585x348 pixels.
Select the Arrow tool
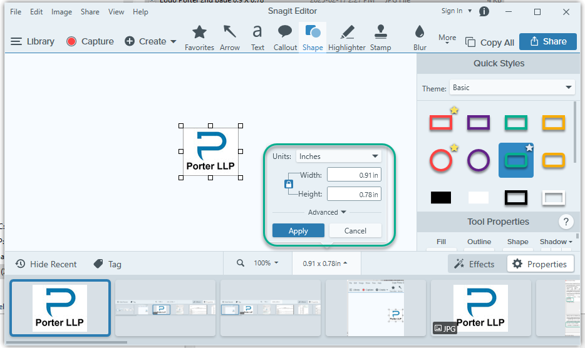229,38
